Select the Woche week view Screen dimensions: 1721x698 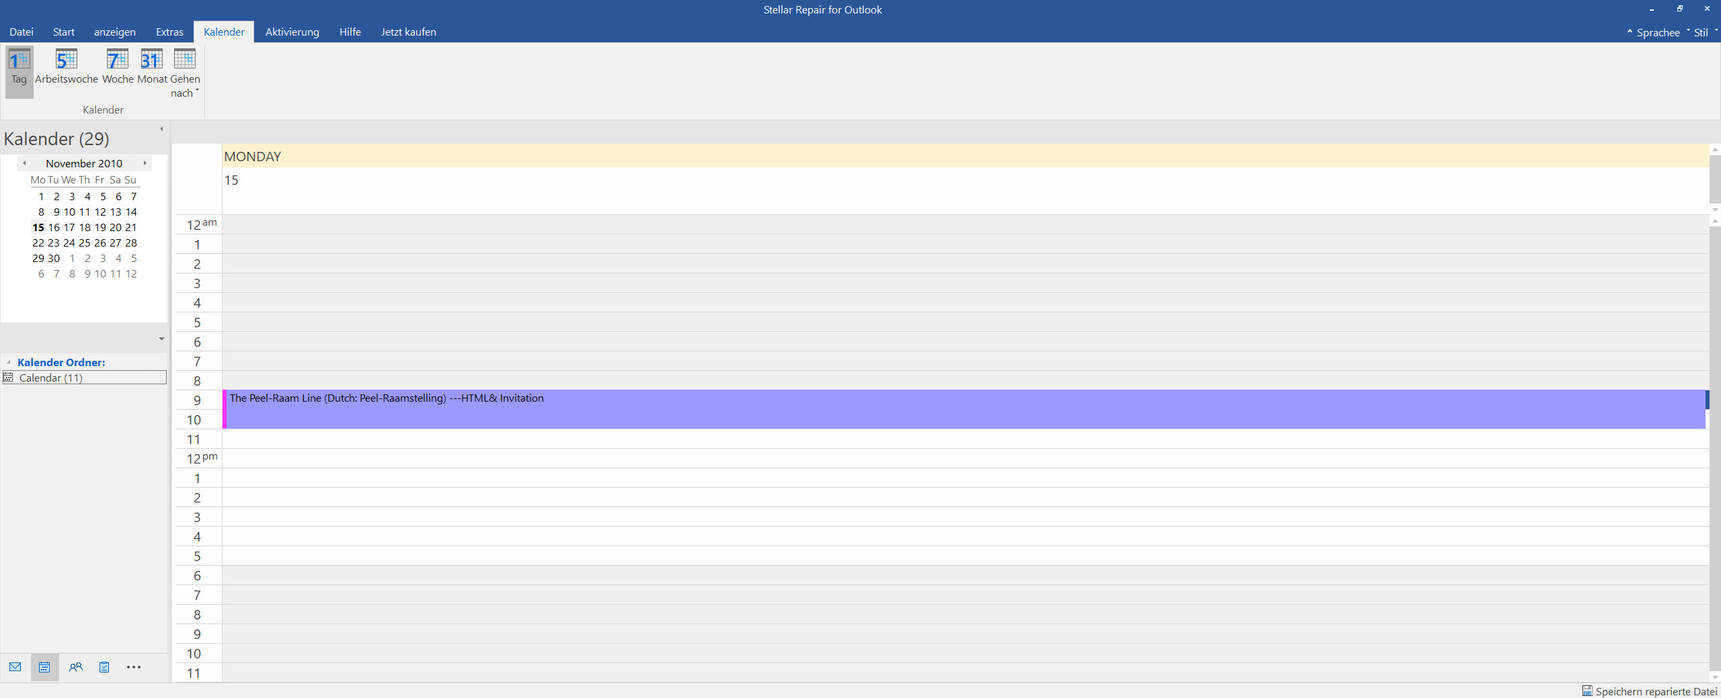(x=118, y=67)
